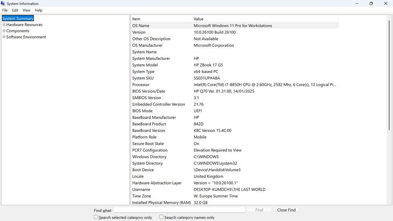Click the Find button

coord(259,210)
